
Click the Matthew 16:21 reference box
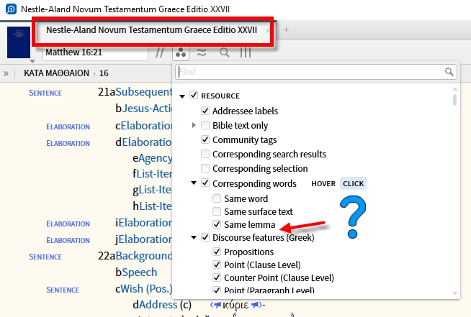(x=95, y=52)
